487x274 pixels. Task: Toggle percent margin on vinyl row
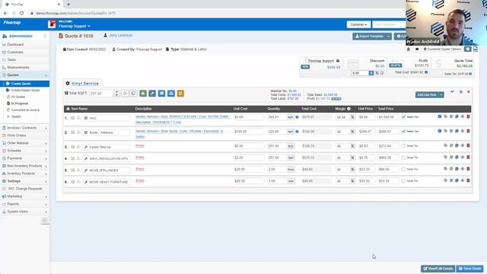pyautogui.click(x=352, y=117)
